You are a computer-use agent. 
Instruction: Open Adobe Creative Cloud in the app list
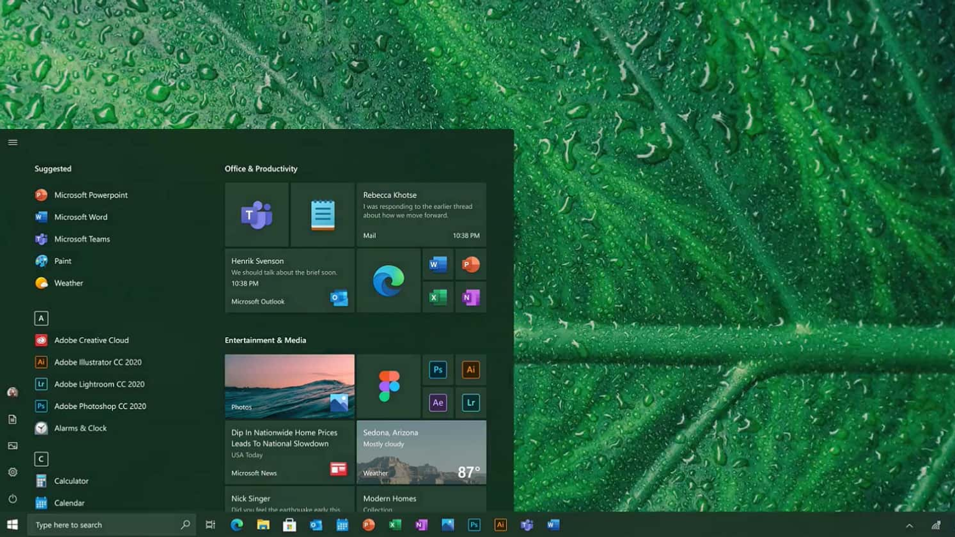[82, 340]
